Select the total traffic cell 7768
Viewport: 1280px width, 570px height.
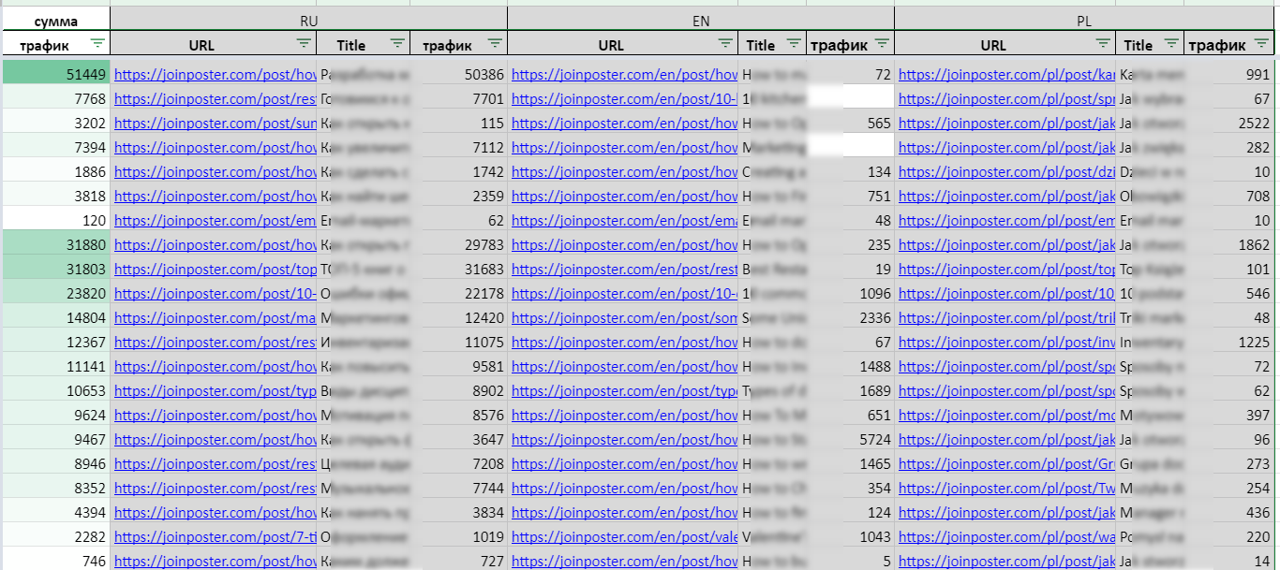[x=55, y=98]
